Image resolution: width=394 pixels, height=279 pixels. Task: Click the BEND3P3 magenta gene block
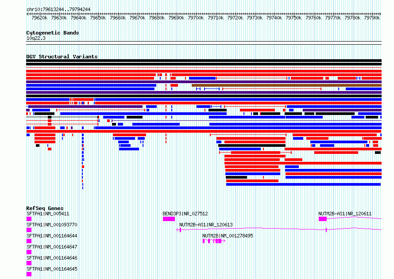(x=169, y=219)
